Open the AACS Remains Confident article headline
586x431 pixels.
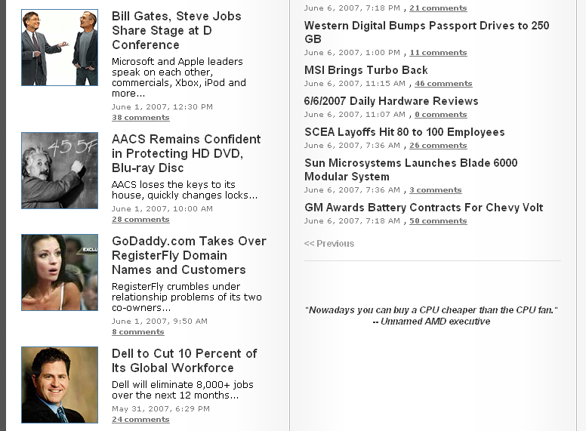click(186, 153)
